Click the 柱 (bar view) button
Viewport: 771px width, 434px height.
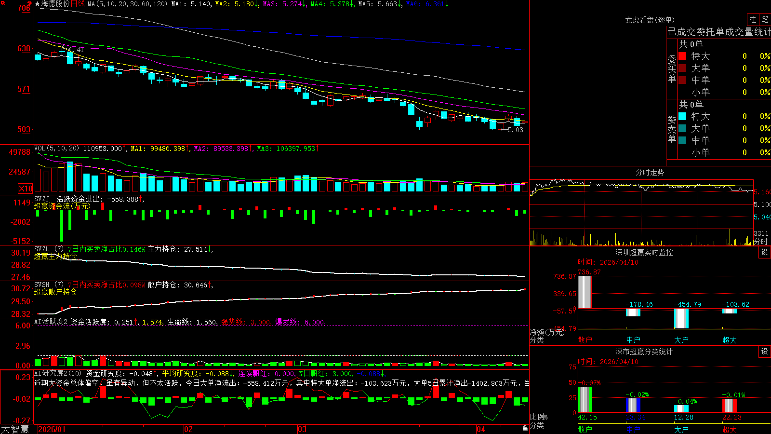(753, 19)
